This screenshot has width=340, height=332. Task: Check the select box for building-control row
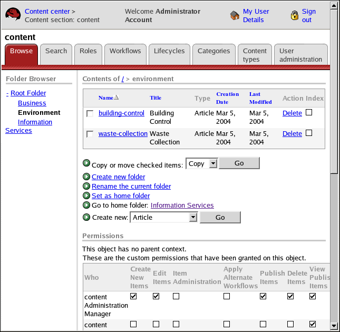[x=90, y=113]
